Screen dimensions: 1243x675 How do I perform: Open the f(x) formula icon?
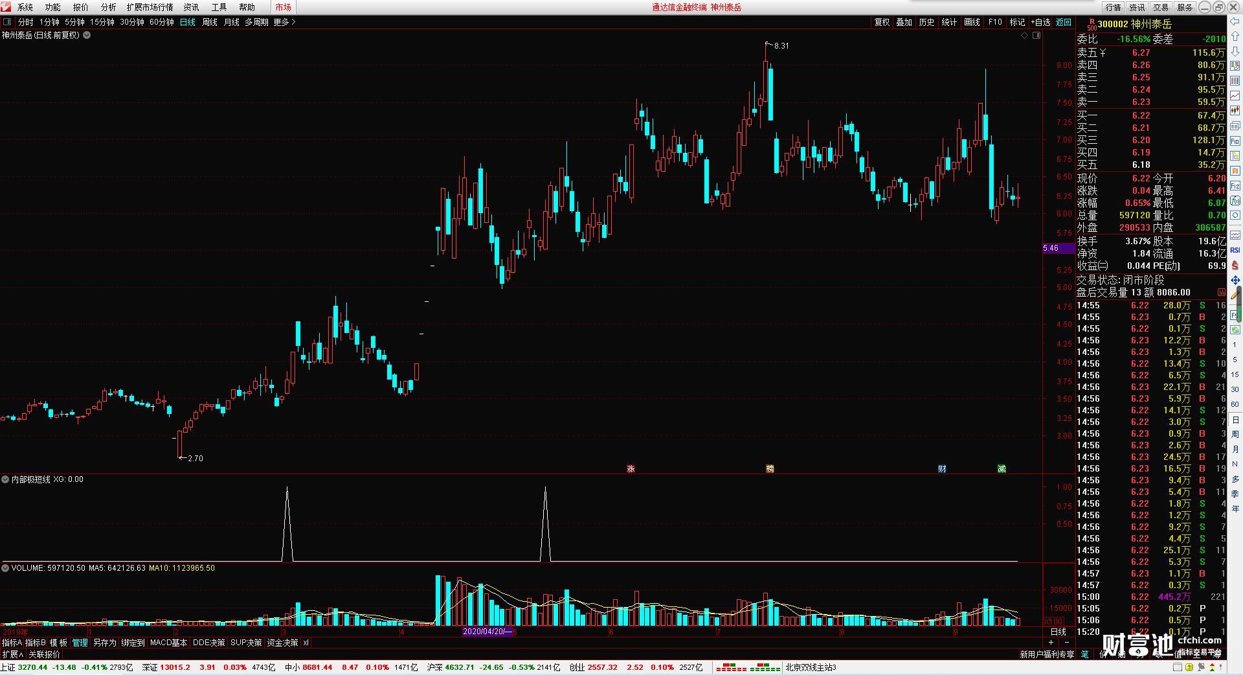click(1235, 201)
